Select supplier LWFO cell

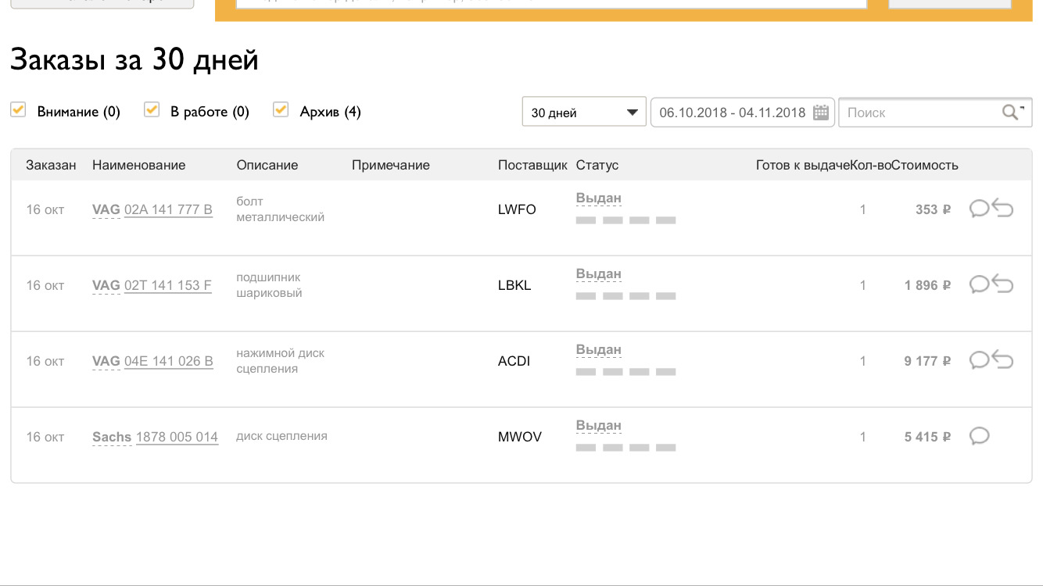(517, 209)
